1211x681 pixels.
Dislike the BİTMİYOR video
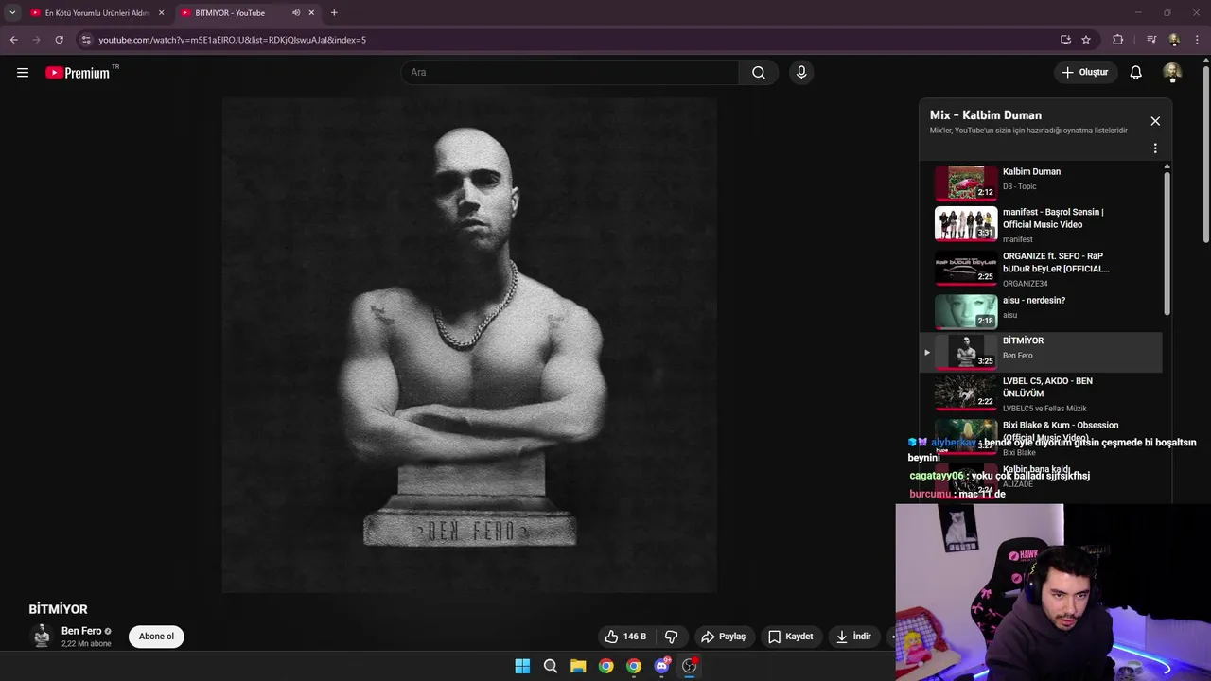click(x=672, y=637)
